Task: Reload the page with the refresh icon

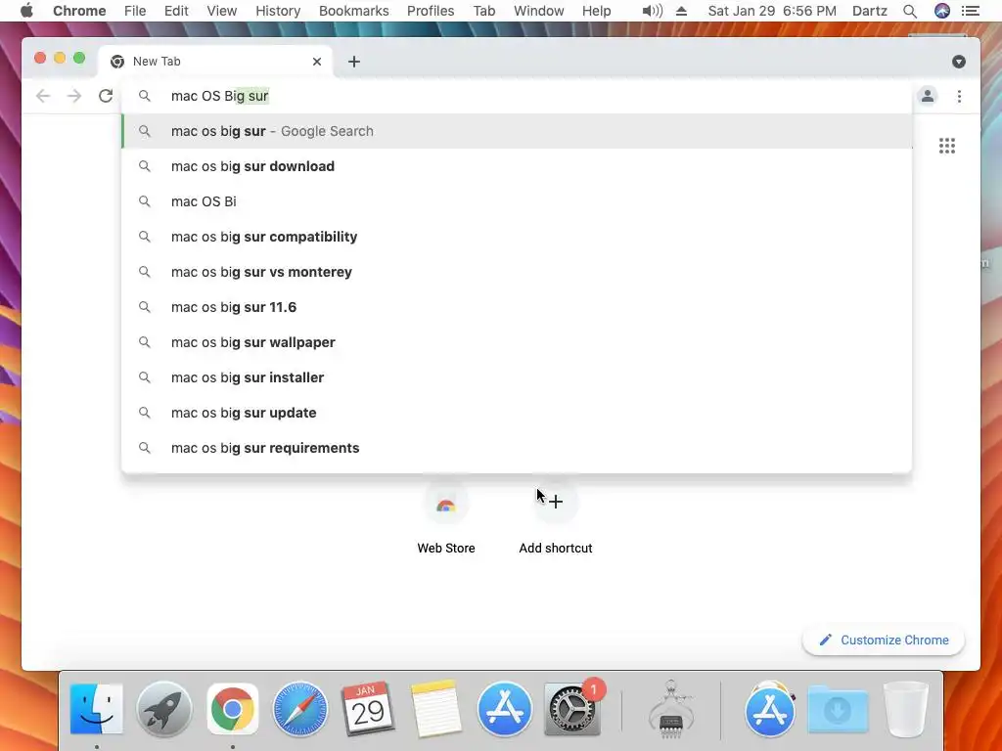Action: (106, 97)
